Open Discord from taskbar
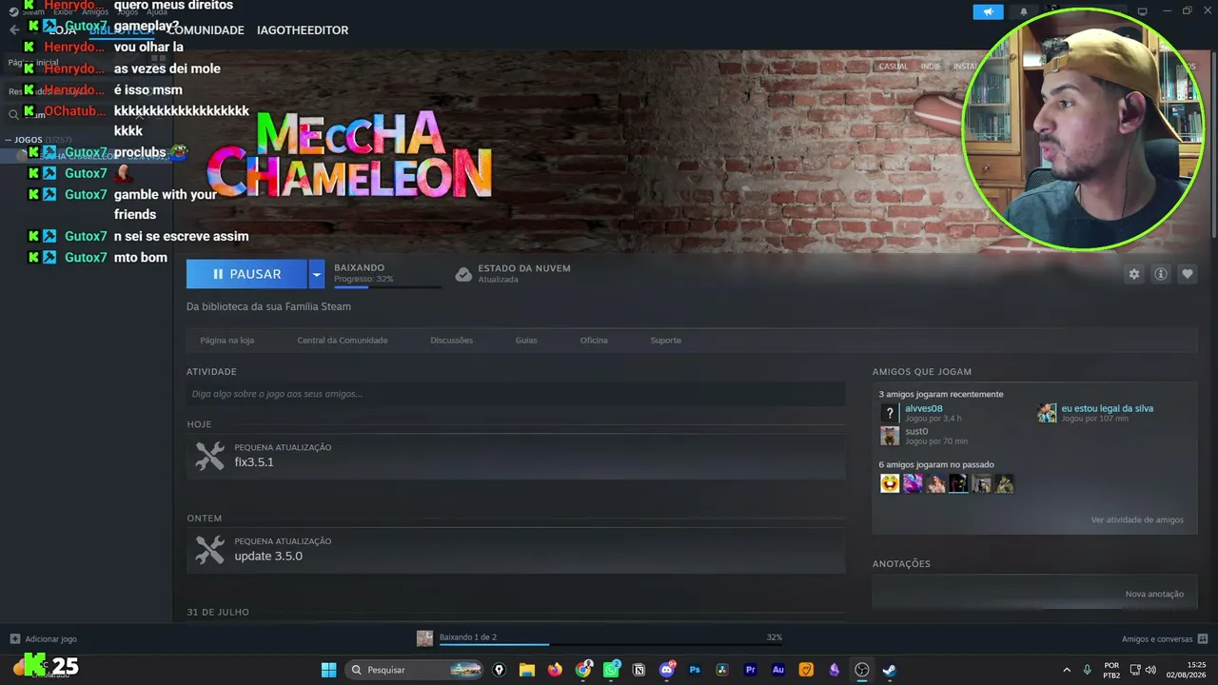The height and width of the screenshot is (685, 1218). point(667,670)
